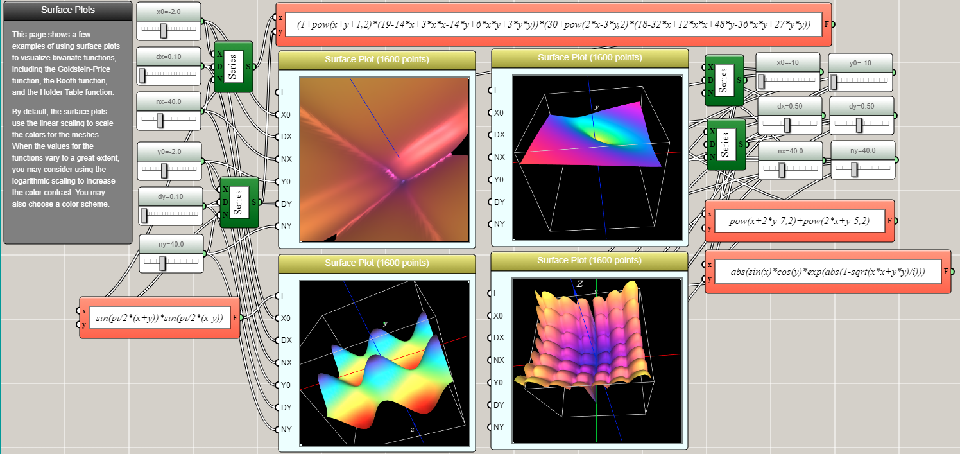Select the Series block beside the dx=0.10 slider

pyautogui.click(x=233, y=66)
